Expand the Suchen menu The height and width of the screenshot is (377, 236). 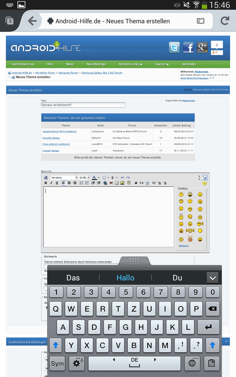click(x=162, y=64)
